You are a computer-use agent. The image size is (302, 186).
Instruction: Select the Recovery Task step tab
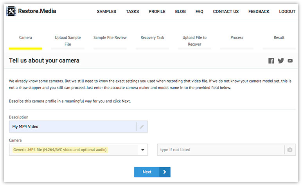[x=152, y=37]
